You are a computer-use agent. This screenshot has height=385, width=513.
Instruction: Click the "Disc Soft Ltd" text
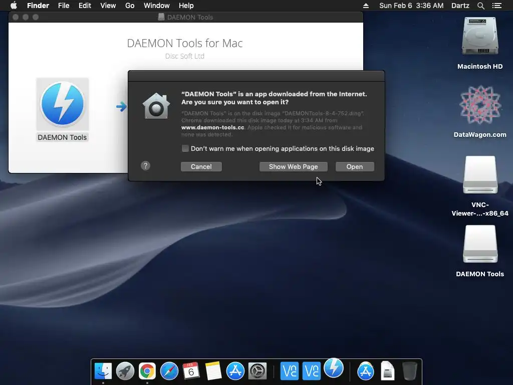tap(185, 56)
